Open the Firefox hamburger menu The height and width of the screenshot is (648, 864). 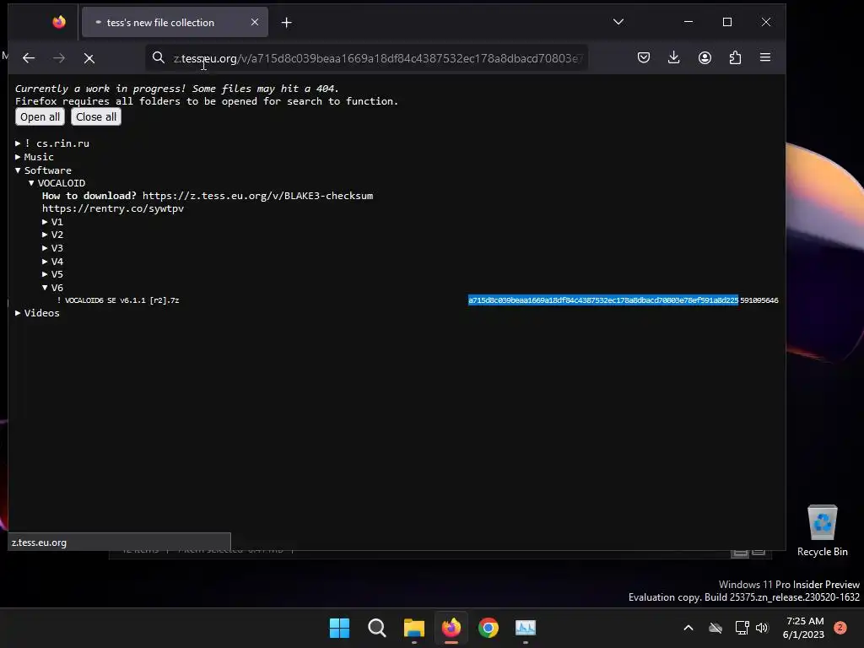(765, 58)
